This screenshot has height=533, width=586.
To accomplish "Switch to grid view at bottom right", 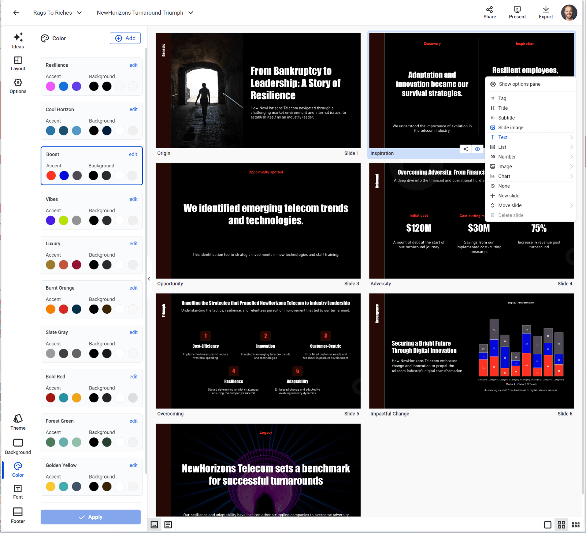I will click(561, 525).
